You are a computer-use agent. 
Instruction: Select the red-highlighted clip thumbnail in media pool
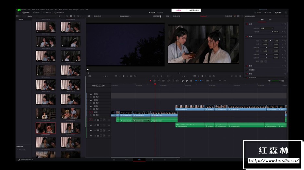coord(45,128)
